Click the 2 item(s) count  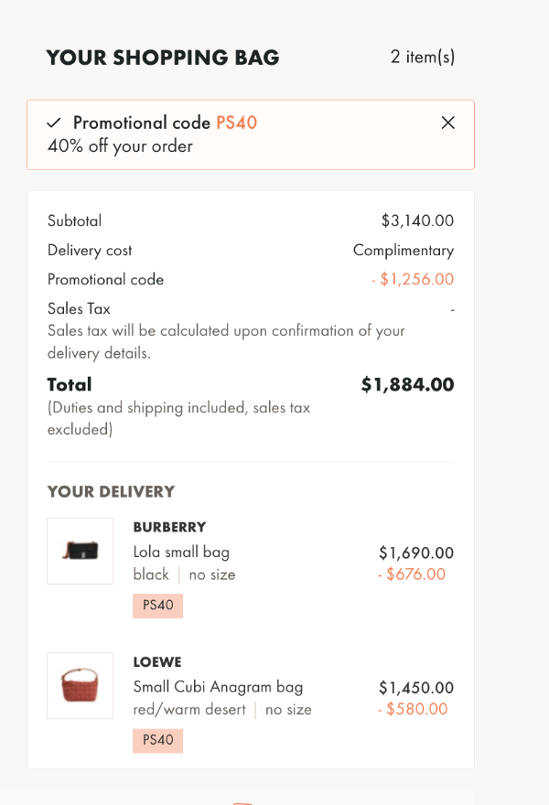tap(423, 57)
